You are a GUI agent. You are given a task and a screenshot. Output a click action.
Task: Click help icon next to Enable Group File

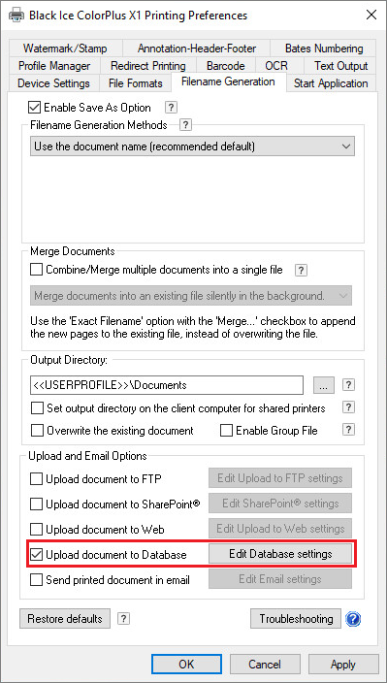tap(348, 430)
